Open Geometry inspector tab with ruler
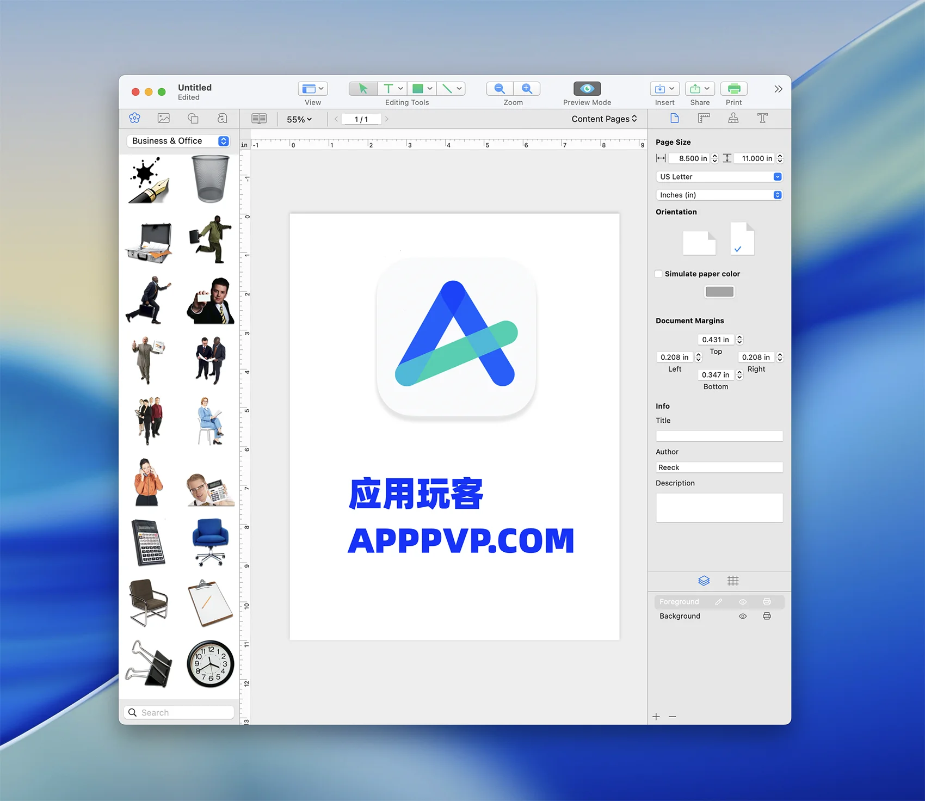 (704, 118)
